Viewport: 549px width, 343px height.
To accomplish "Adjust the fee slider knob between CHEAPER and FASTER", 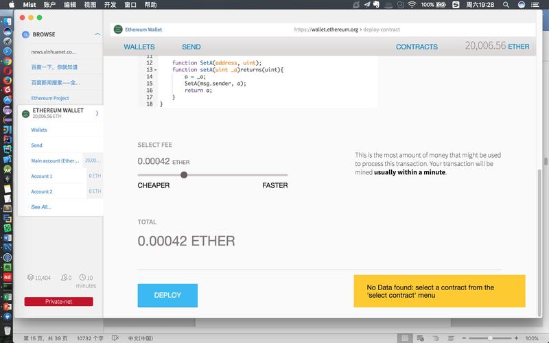I will [184, 175].
